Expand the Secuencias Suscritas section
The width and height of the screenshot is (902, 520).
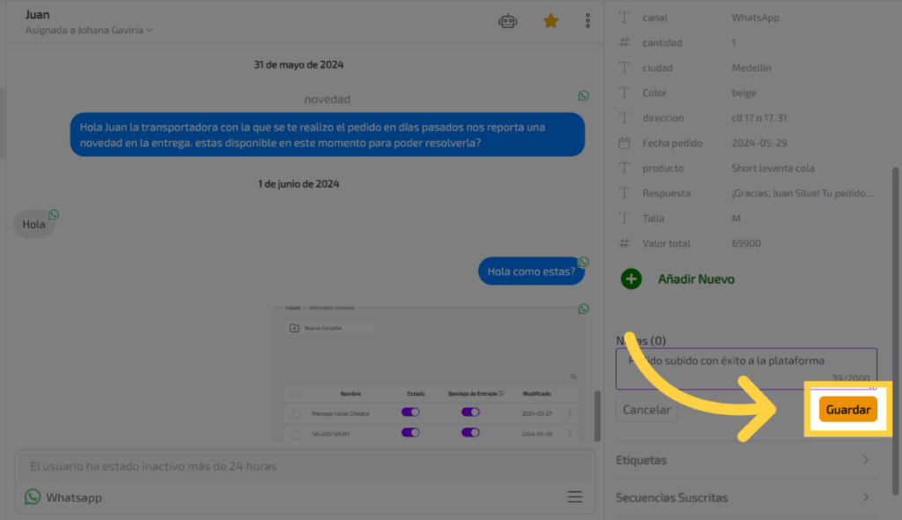pyautogui.click(x=744, y=497)
